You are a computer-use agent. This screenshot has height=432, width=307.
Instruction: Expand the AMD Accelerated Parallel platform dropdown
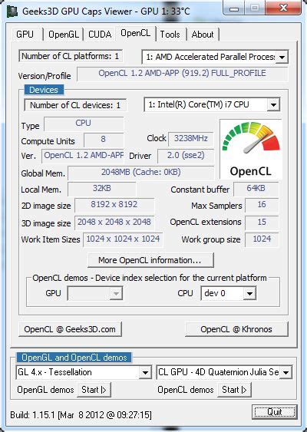click(282, 57)
